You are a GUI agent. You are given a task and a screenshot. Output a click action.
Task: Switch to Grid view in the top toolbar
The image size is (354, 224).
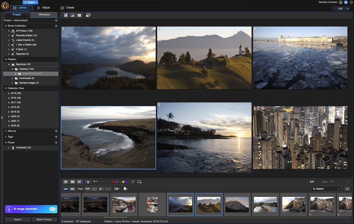79,15
